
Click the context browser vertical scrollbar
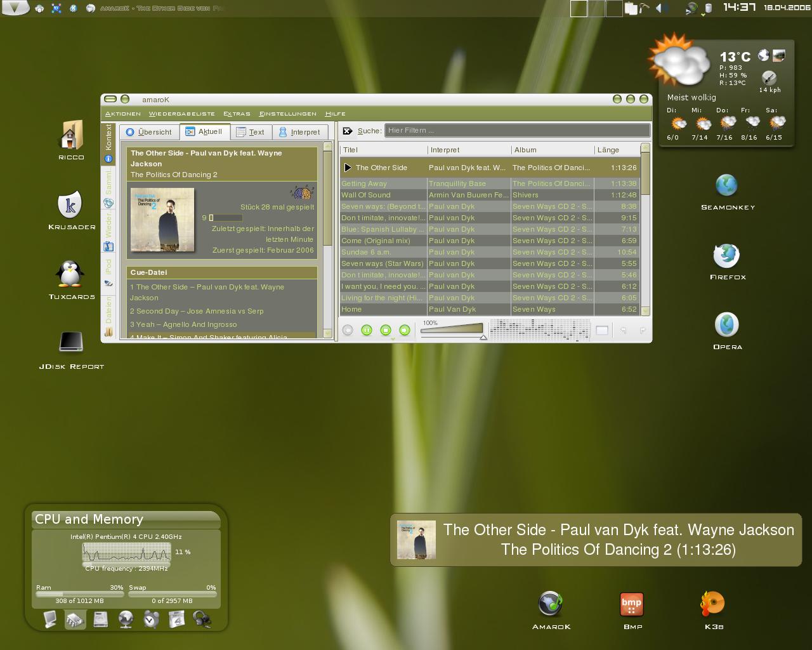tap(327, 240)
